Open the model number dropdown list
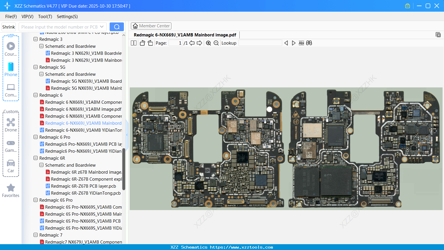 coord(101,27)
